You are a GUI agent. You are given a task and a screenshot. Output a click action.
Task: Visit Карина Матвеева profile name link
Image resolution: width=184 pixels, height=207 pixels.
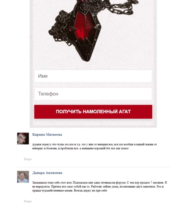[x=47, y=135]
